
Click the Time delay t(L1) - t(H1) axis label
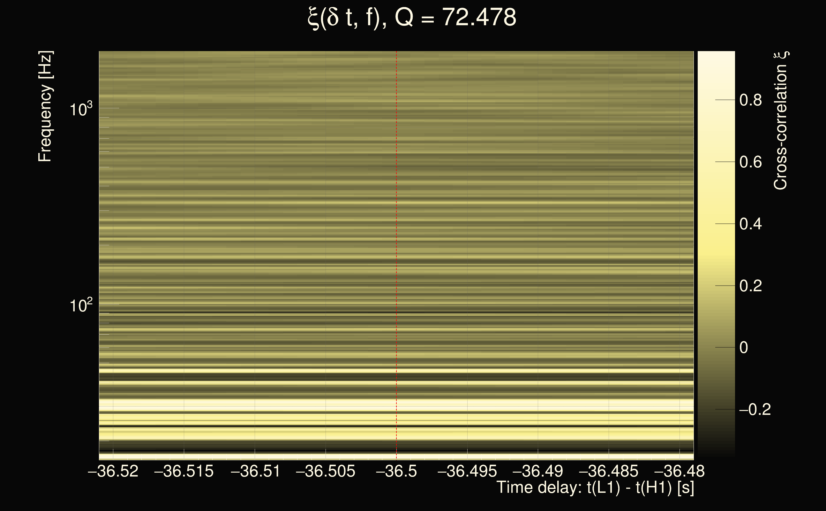[x=595, y=488]
